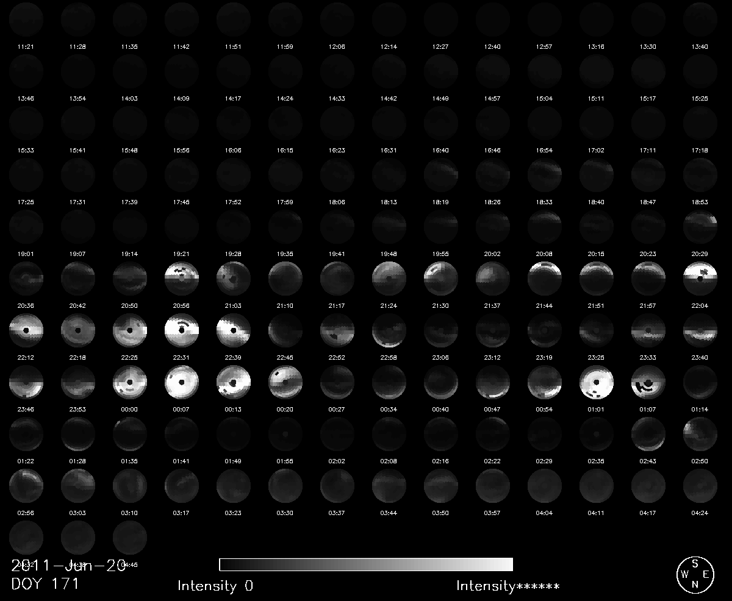This screenshot has width=732, height=601.
Task: Select the all-sky frame labeled 20:29
Action: point(700,226)
